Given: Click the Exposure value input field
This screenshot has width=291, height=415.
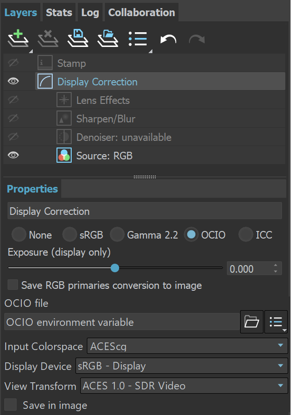Looking at the screenshot, I should (x=249, y=269).
